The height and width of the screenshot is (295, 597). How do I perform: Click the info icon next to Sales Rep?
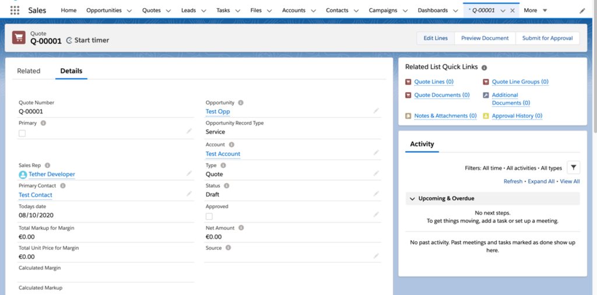coord(48,165)
